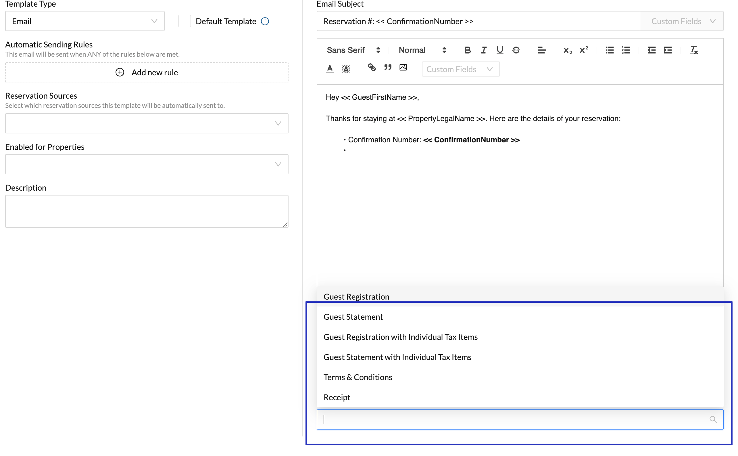Screen dimensions: 738x456
Task: Insert an image into email body
Action: pyautogui.click(x=403, y=68)
